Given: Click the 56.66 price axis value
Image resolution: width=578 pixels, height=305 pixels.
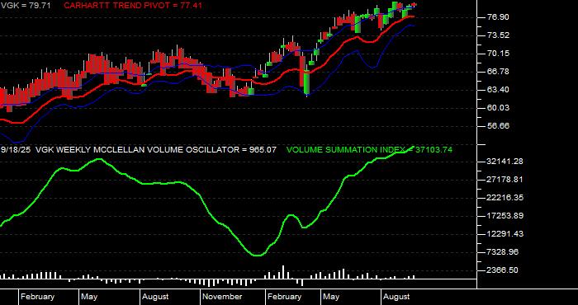Looking at the screenshot, I should [x=498, y=126].
